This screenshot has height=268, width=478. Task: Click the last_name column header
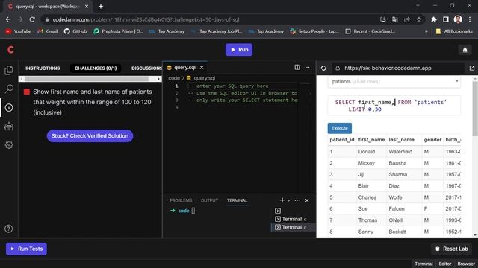click(x=402, y=140)
